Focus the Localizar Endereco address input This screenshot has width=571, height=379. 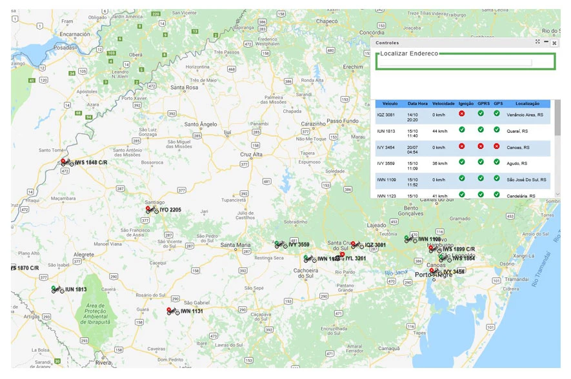coord(455,63)
